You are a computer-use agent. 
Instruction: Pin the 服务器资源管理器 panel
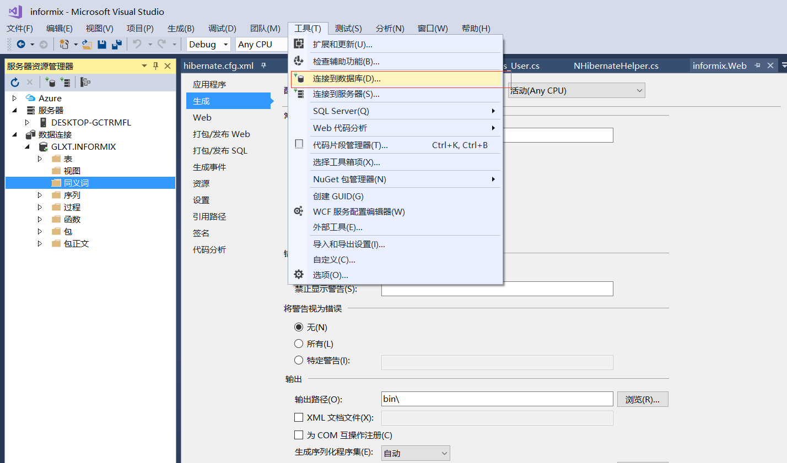click(x=156, y=66)
